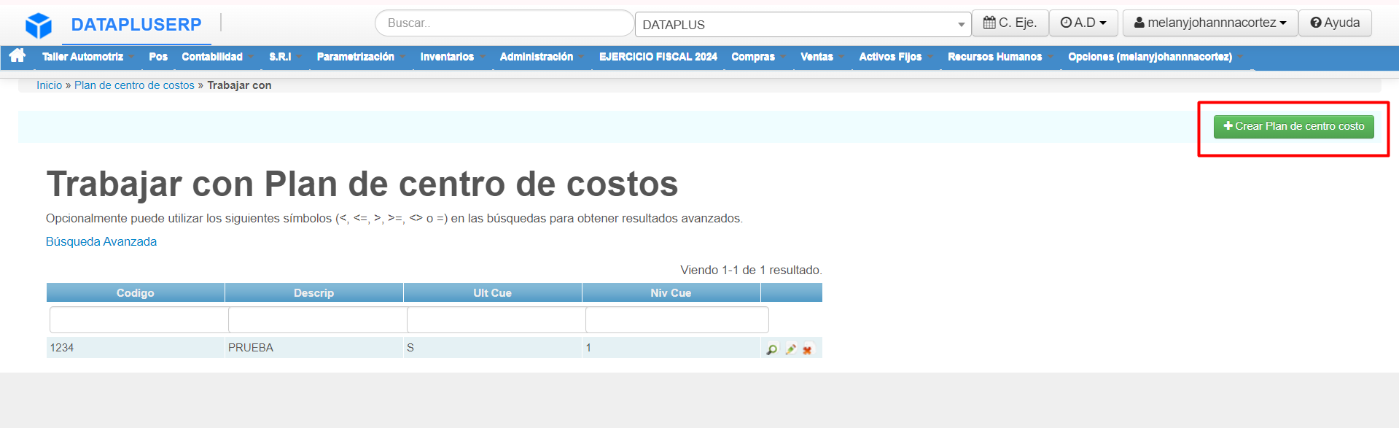This screenshot has height=428, width=1399.
Task: View record 1234 with magnifier icon
Action: pos(771,350)
